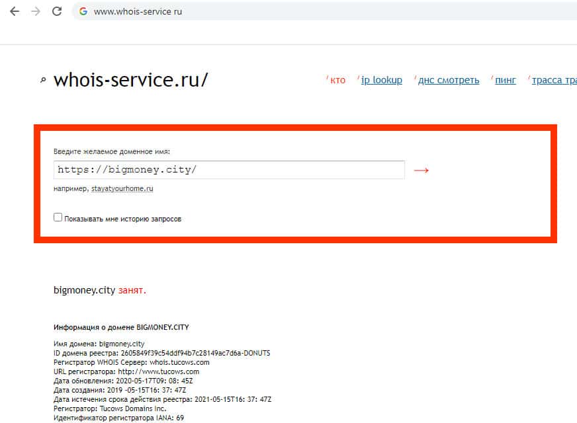Click the Введите желаемое доменное имя label
Image resolution: width=577 pixels, height=423 pixels.
[112, 151]
